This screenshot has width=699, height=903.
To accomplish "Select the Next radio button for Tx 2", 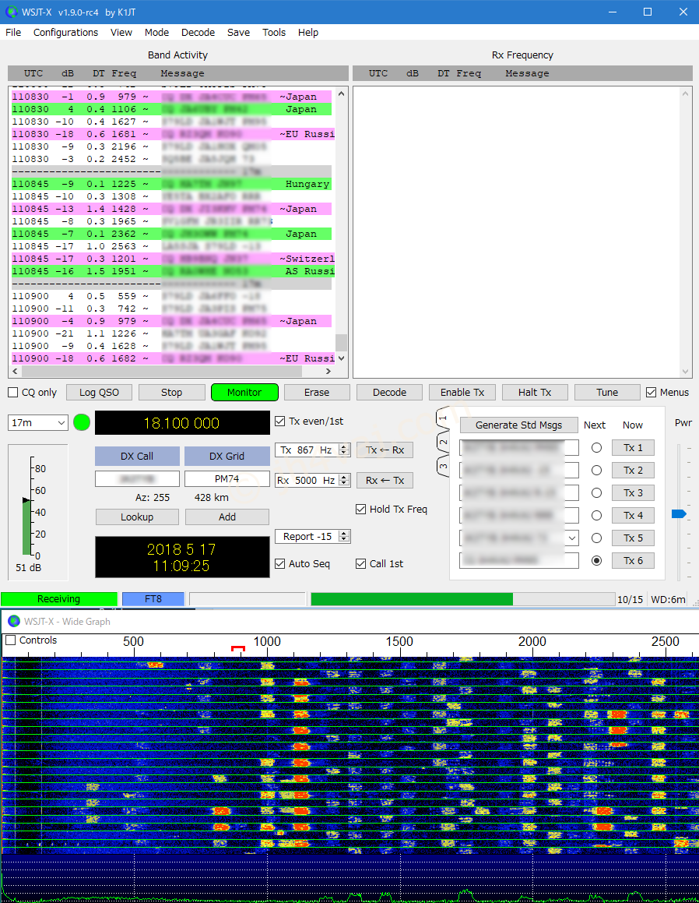I will pyautogui.click(x=596, y=471).
